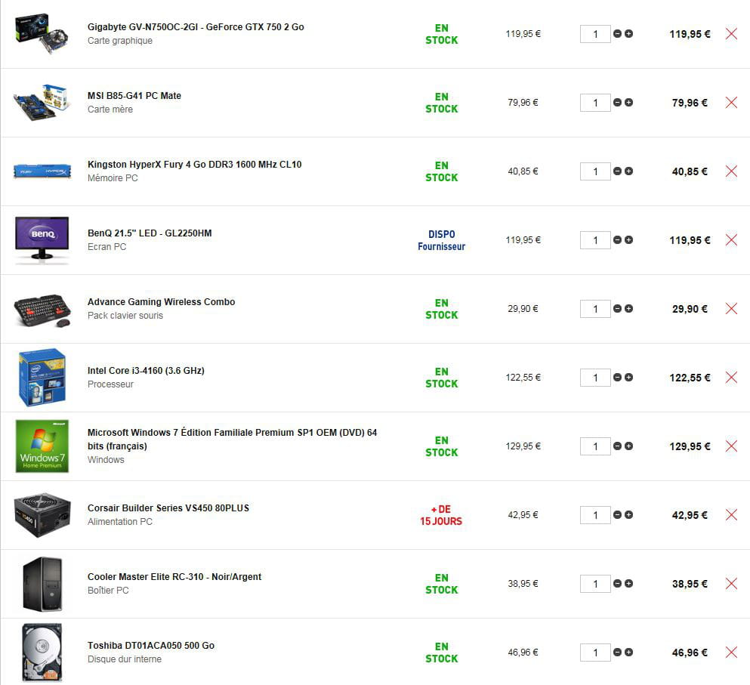Viewport: 750px width, 685px height.
Task: Open BenQ monitor product thumbnail
Action: pos(42,240)
